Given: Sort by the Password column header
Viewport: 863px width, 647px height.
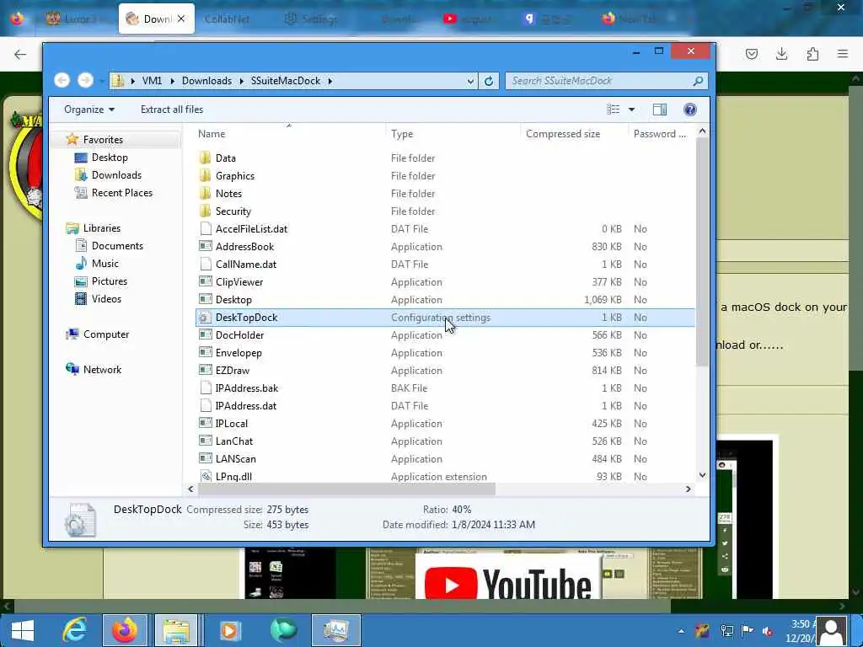Looking at the screenshot, I should point(659,134).
